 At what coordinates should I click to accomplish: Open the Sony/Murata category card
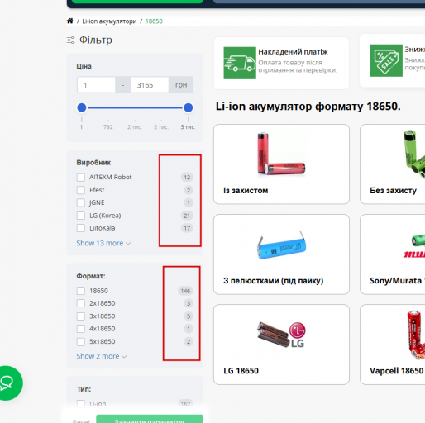393,254
